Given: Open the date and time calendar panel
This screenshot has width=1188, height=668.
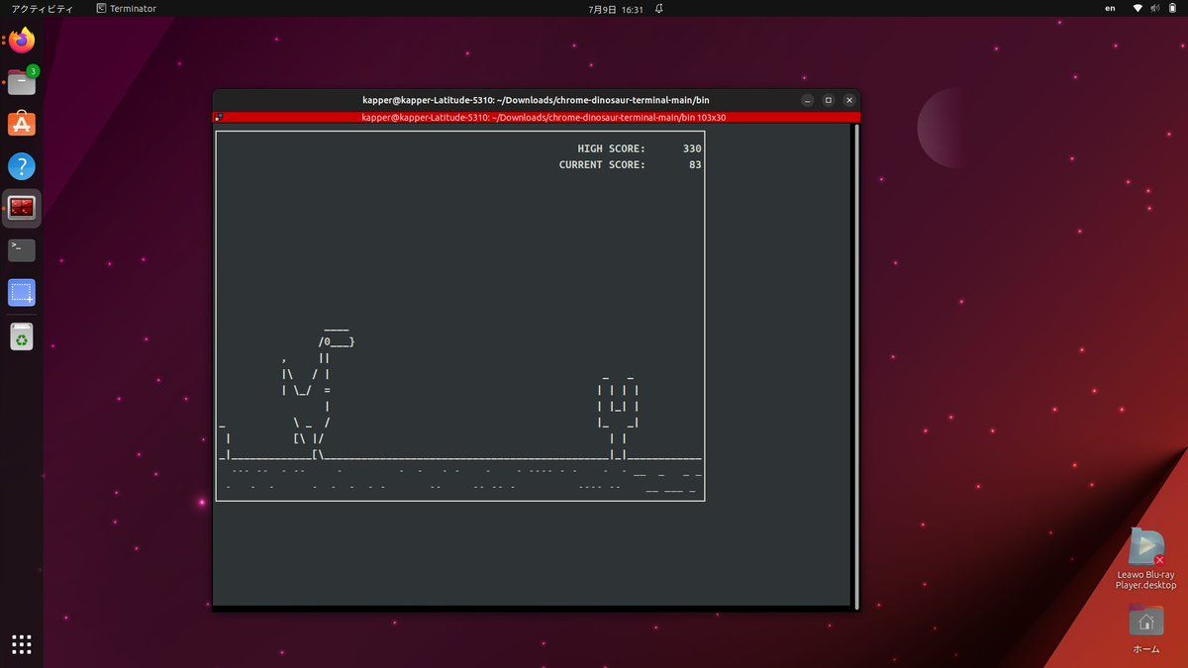Looking at the screenshot, I should point(615,8).
